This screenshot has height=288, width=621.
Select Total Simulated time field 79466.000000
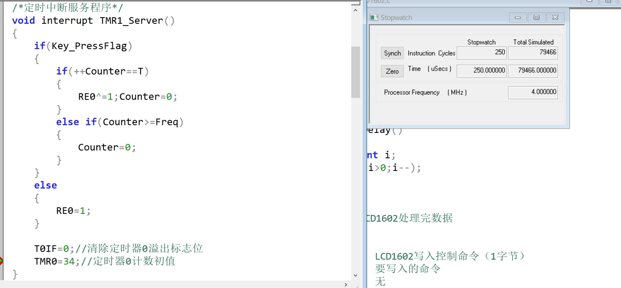(x=533, y=71)
